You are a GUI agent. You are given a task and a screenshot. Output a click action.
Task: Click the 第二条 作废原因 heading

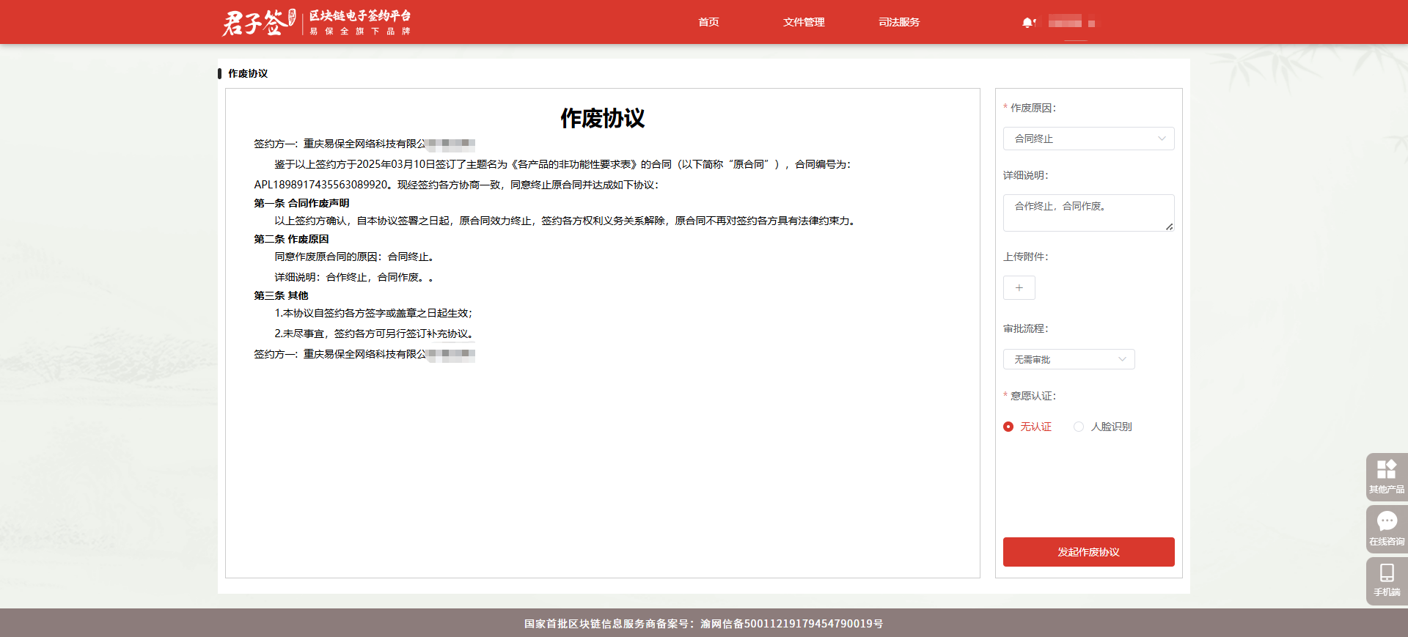click(291, 239)
